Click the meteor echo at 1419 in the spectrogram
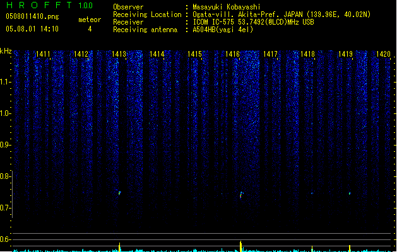 click(x=350, y=193)
